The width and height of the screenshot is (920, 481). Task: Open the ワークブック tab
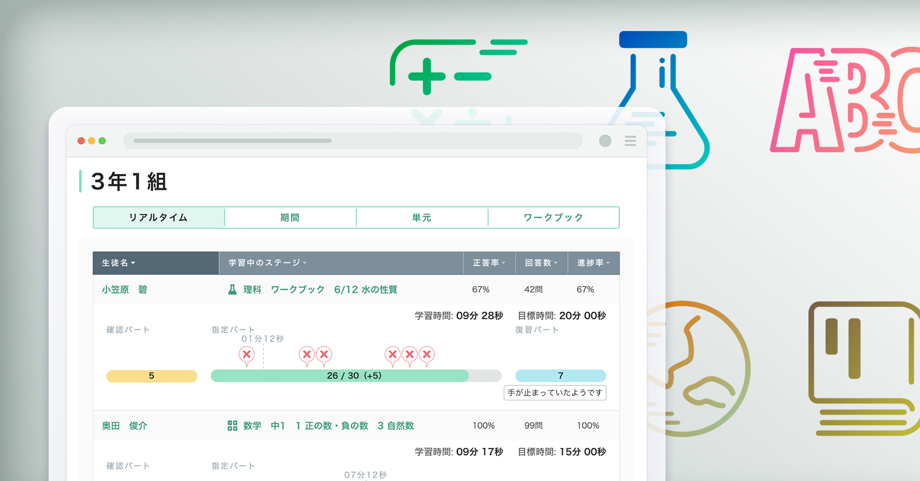(x=554, y=218)
